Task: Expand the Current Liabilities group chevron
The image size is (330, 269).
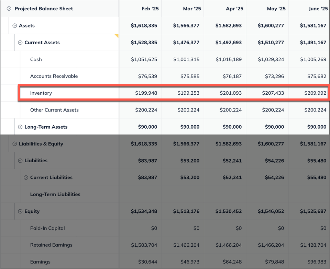Action: click(26, 177)
